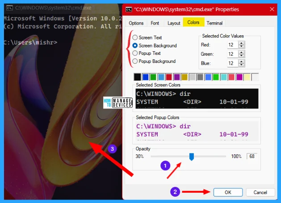281x203 pixels.
Task: Click the cmd.exe window title bar icon
Action: click(x=9, y=8)
